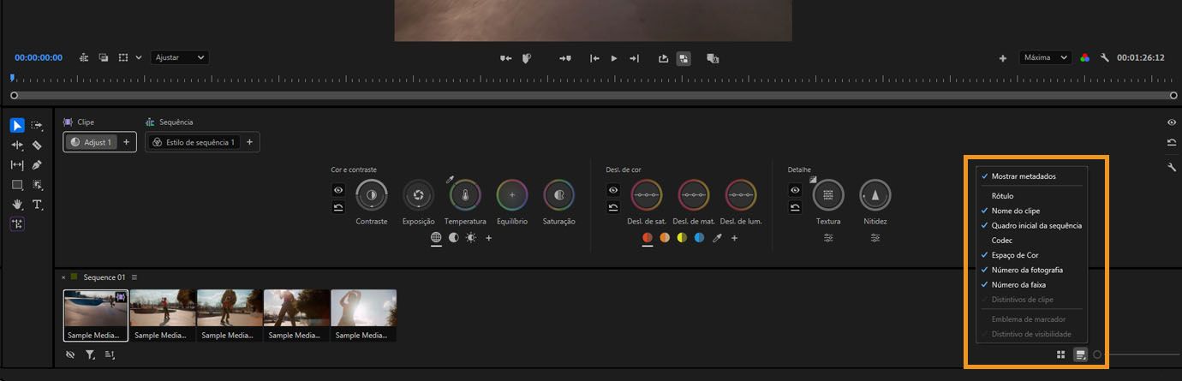The height and width of the screenshot is (381, 1182).
Task: Select orange swatch under Desl. de cor
Action: (x=665, y=237)
